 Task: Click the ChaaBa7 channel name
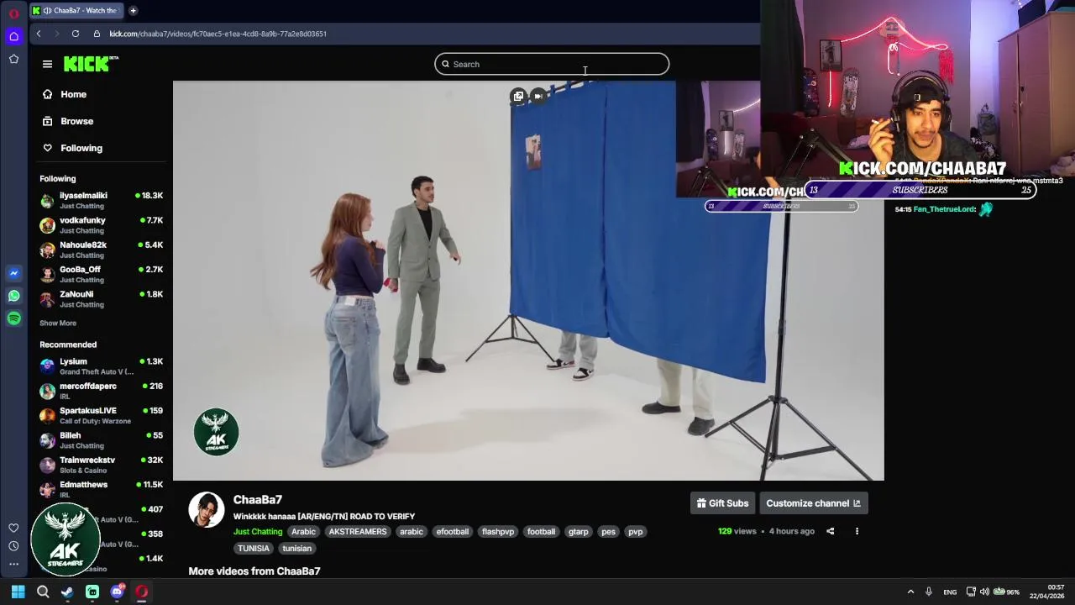(x=258, y=499)
